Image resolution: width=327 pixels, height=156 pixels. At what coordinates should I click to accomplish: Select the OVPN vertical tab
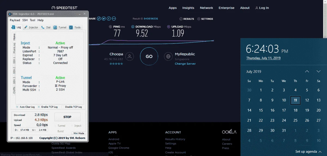click(x=14, y=91)
